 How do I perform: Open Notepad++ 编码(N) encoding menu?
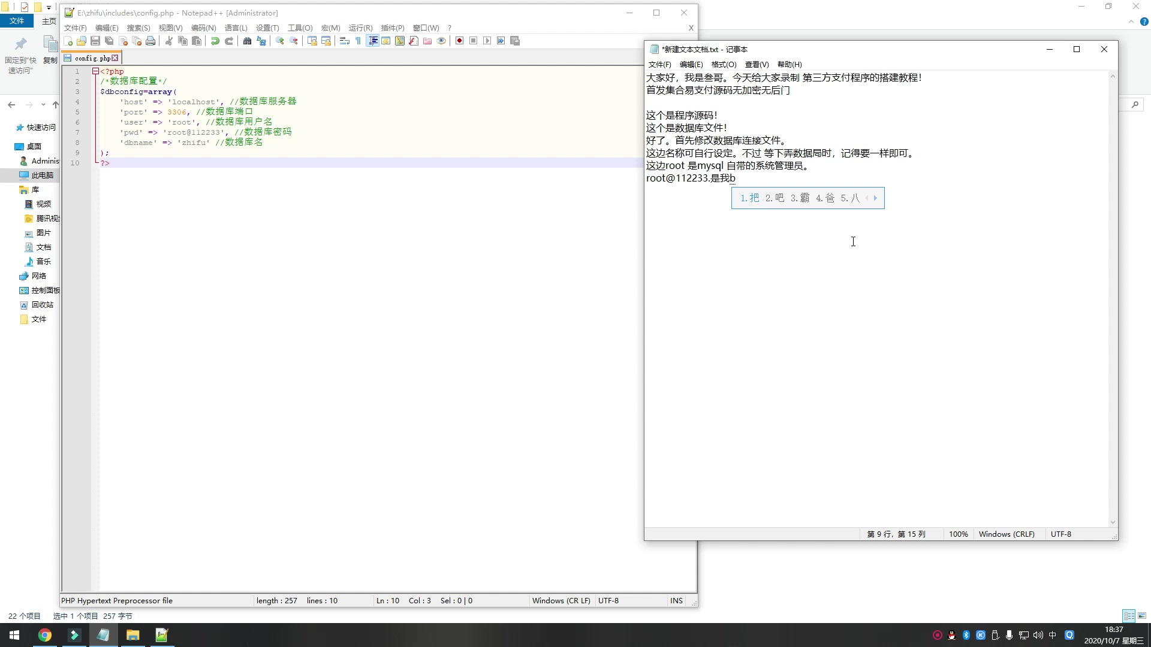click(203, 28)
